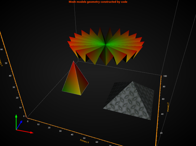Click the 'Primary X' axis title

pyautogui.click(x=84, y=141)
